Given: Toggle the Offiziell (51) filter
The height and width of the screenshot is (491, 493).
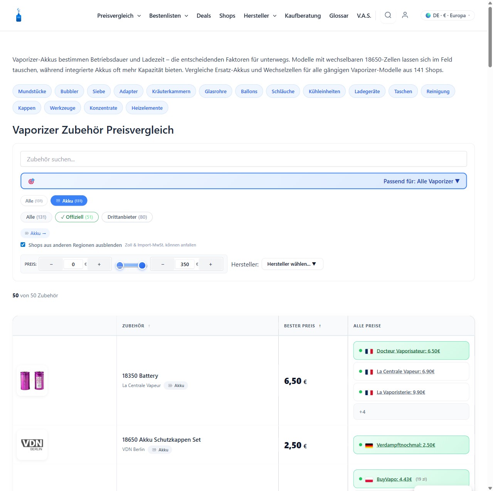Looking at the screenshot, I should tap(77, 217).
